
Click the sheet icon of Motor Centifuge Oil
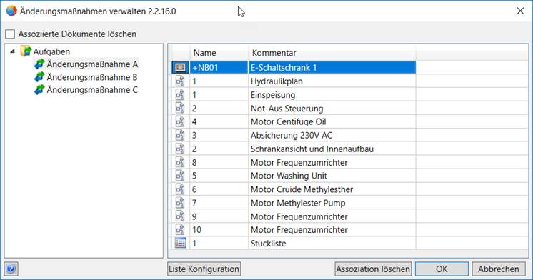pyautogui.click(x=180, y=121)
